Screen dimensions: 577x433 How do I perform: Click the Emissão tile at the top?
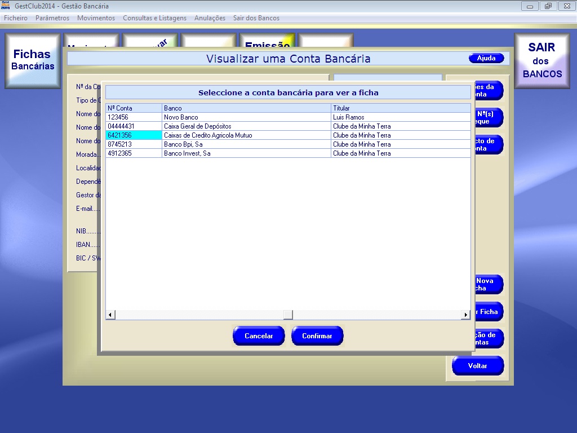(x=267, y=43)
